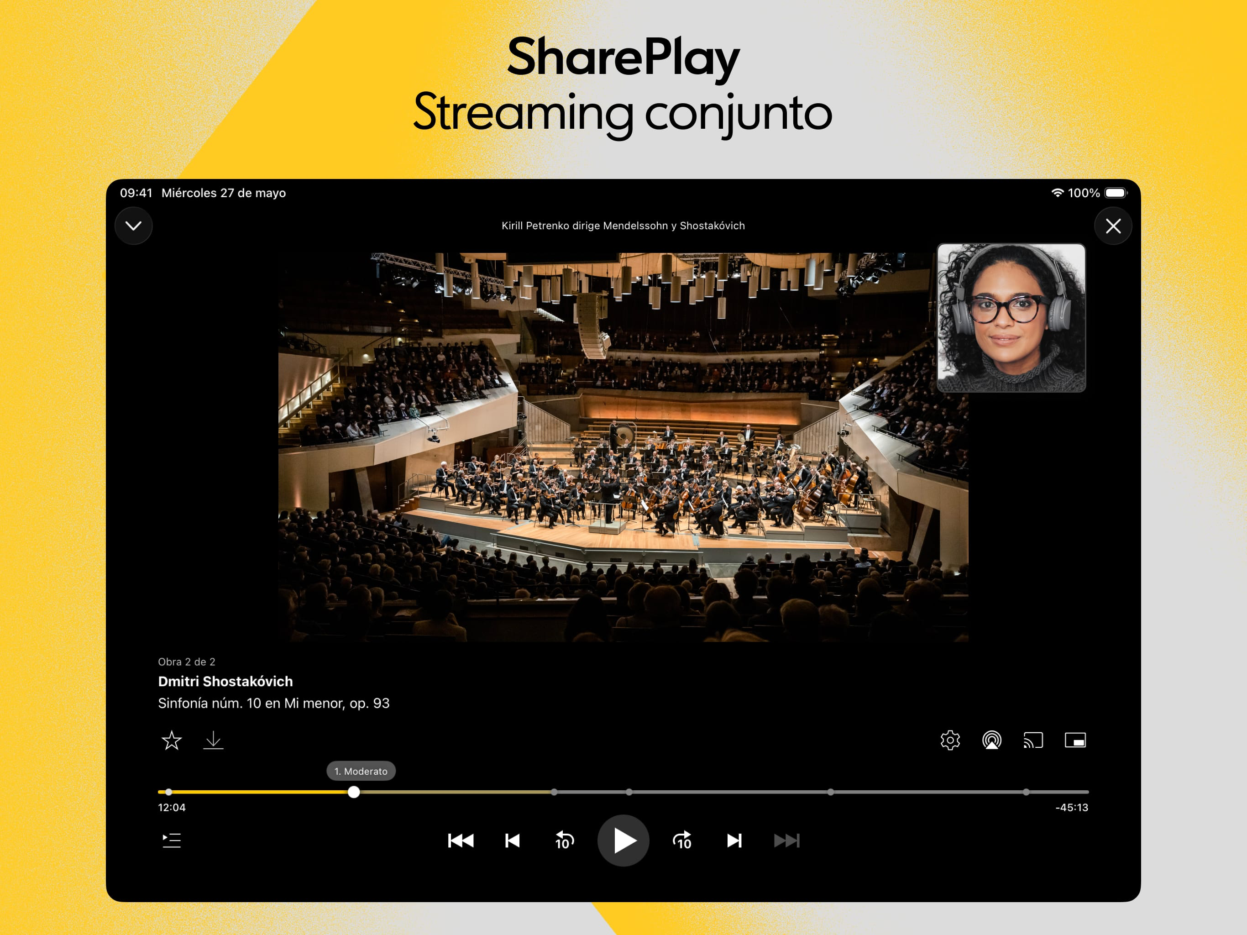Jump to the next movement

734,840
